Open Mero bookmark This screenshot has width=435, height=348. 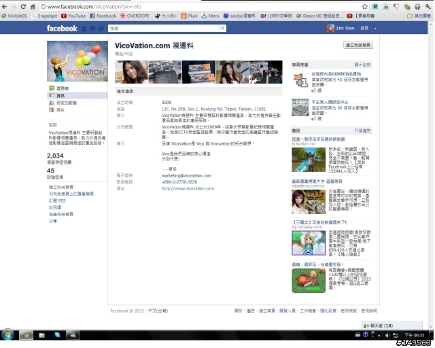210,16
